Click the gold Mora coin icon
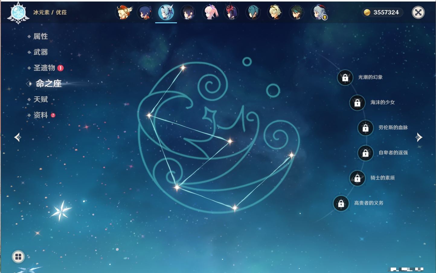Image resolution: width=436 pixels, height=273 pixels. [x=367, y=12]
